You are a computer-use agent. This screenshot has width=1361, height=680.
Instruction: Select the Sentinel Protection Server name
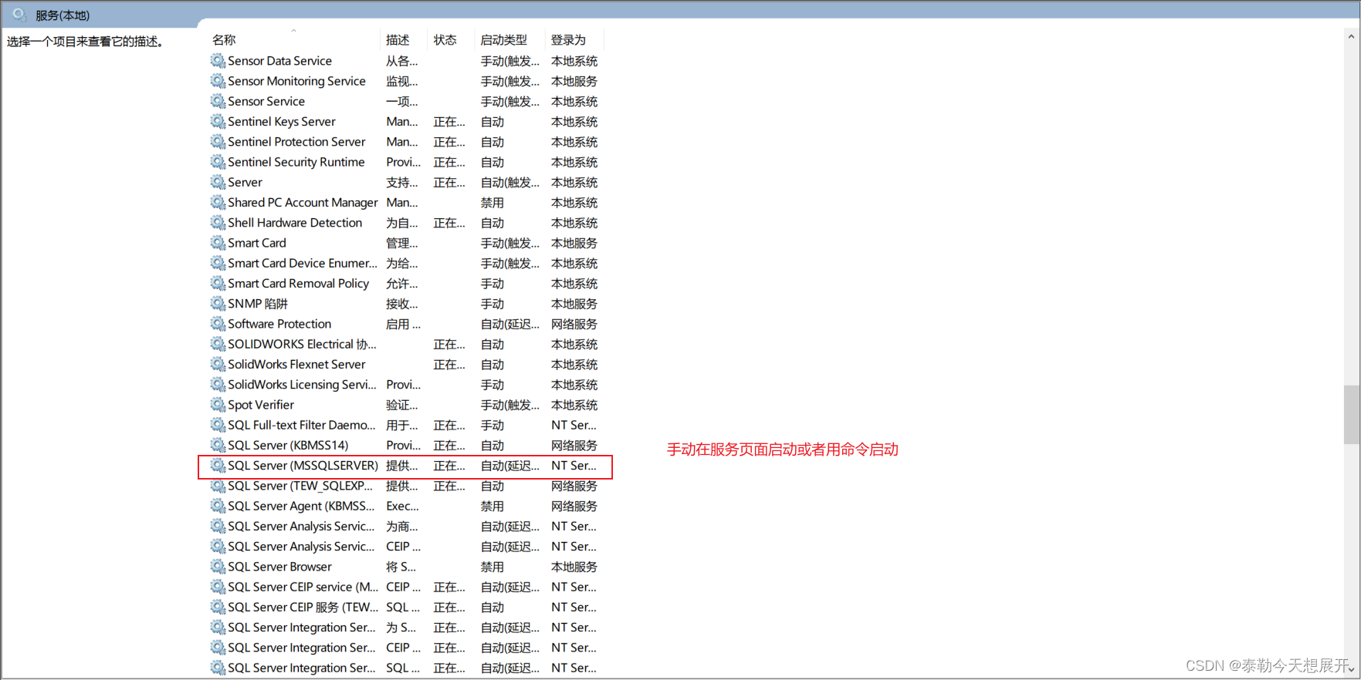(x=296, y=141)
